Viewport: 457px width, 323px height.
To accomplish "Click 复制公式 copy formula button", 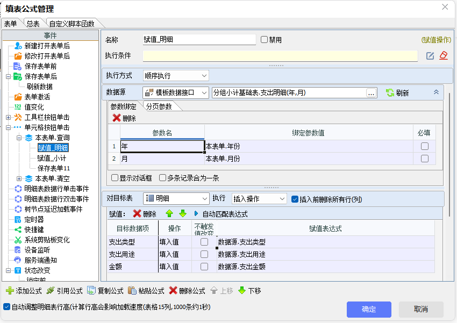I will coord(107,291).
